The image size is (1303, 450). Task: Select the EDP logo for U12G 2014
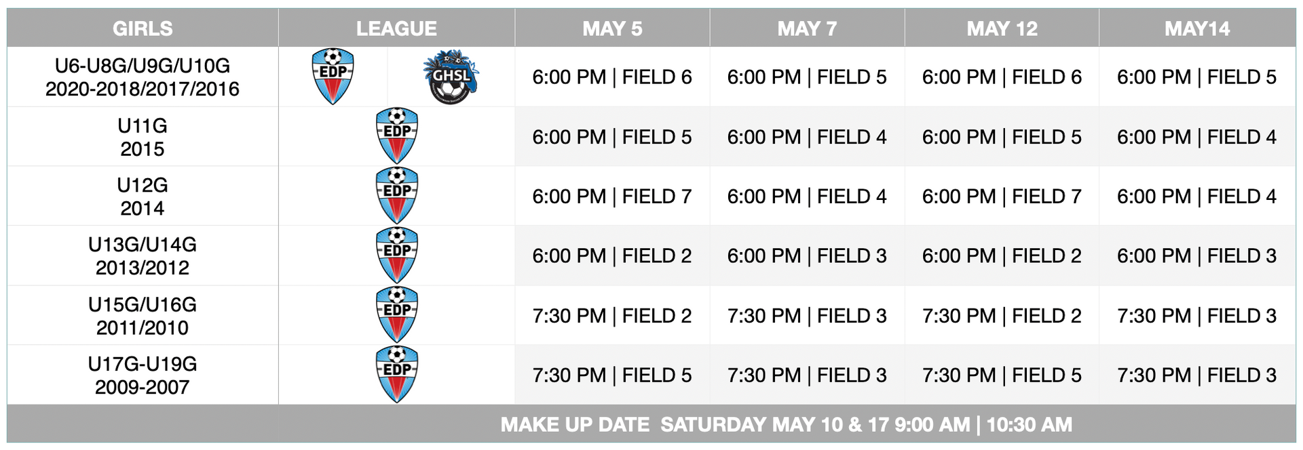pyautogui.click(x=397, y=196)
